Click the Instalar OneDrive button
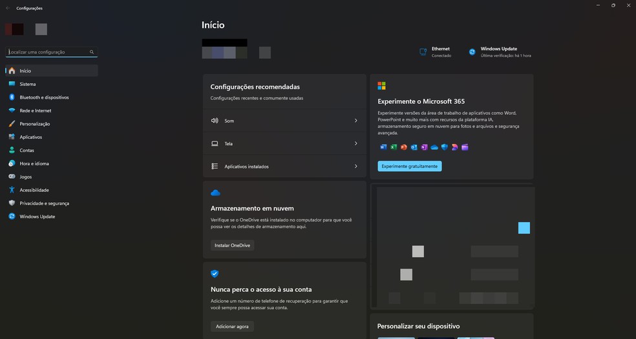This screenshot has width=636, height=339. pyautogui.click(x=233, y=245)
